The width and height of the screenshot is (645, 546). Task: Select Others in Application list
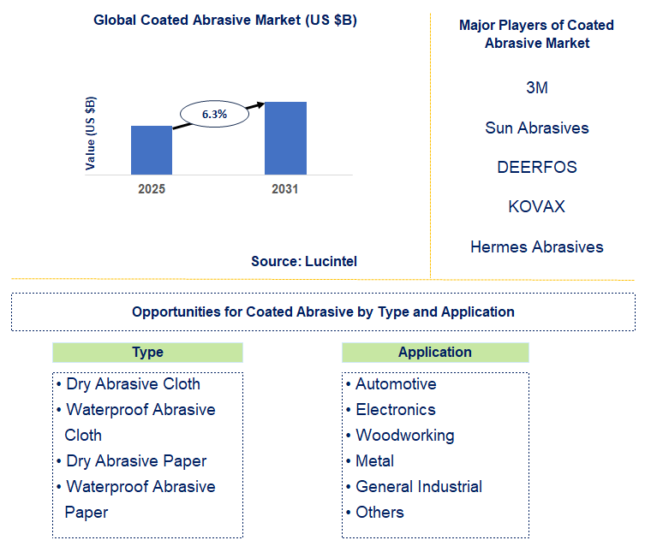point(379,513)
